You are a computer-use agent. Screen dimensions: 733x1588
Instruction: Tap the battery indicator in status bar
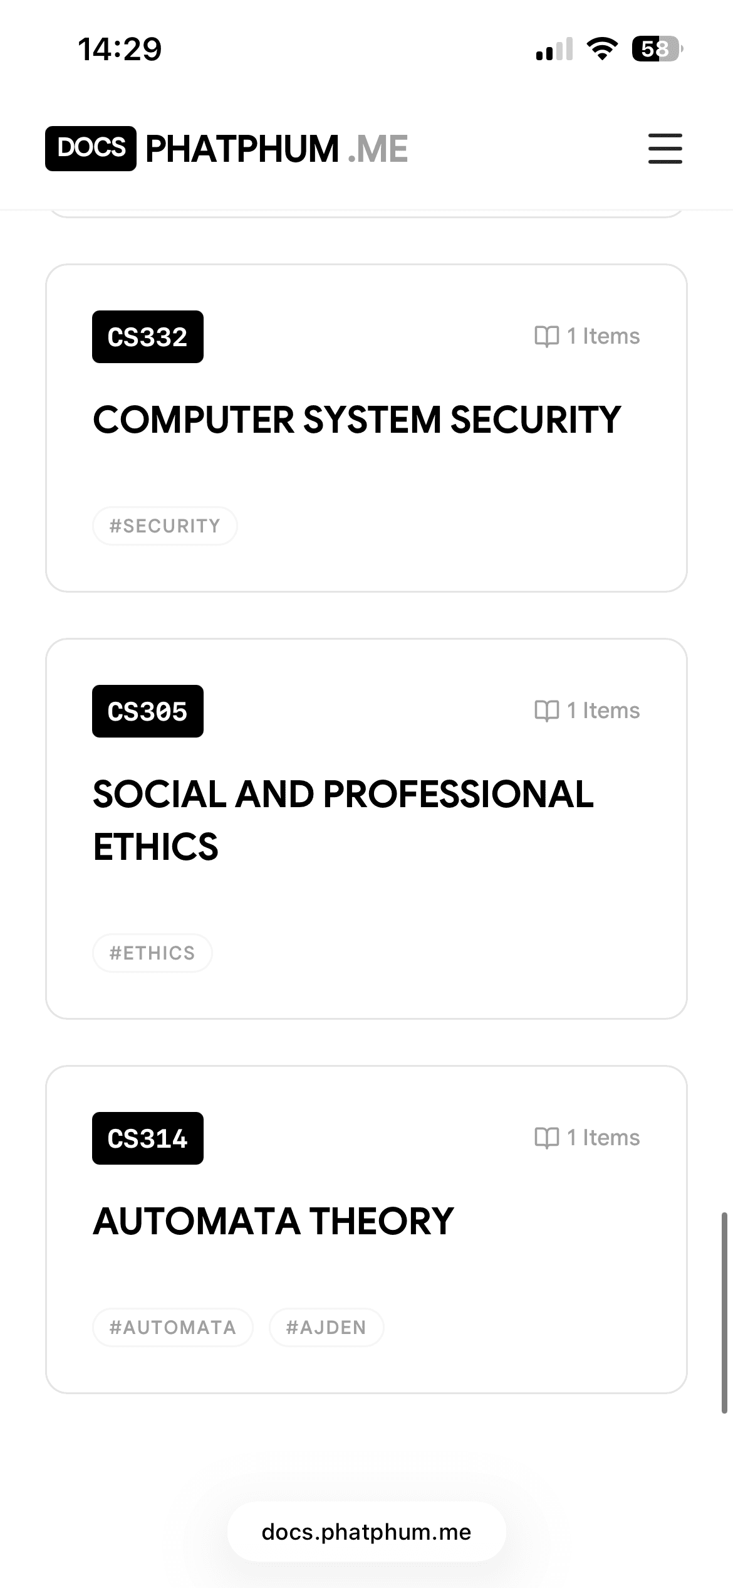[x=657, y=49]
